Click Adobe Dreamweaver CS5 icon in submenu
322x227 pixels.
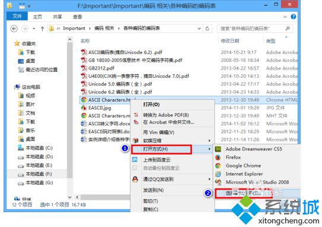coord(218,149)
